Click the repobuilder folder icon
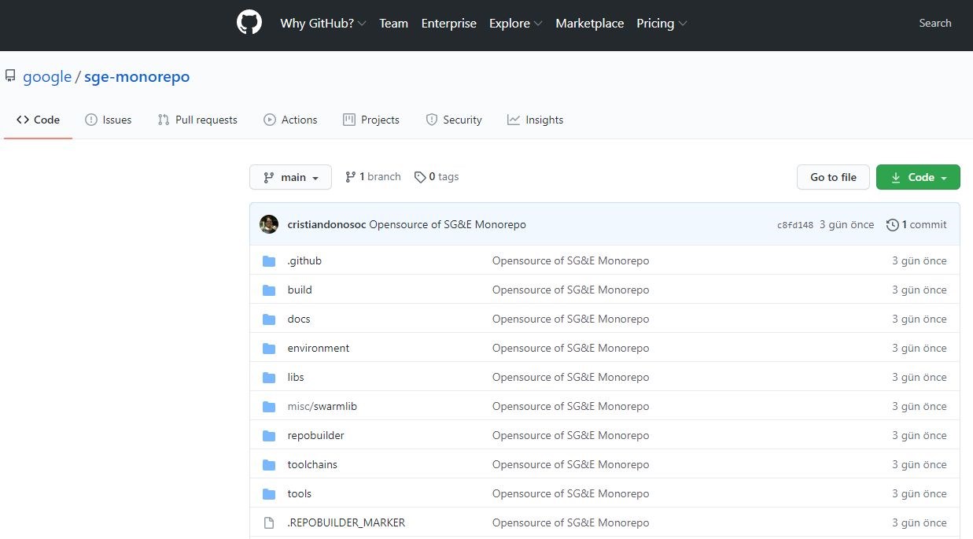973x539 pixels. (x=269, y=435)
